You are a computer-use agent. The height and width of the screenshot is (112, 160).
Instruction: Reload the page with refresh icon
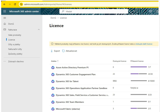[x=15, y=4]
